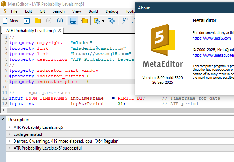Viewport: 234px width, 162px height.
Task: Click the VAR arrow toolbar icon
Action: click(124, 21)
